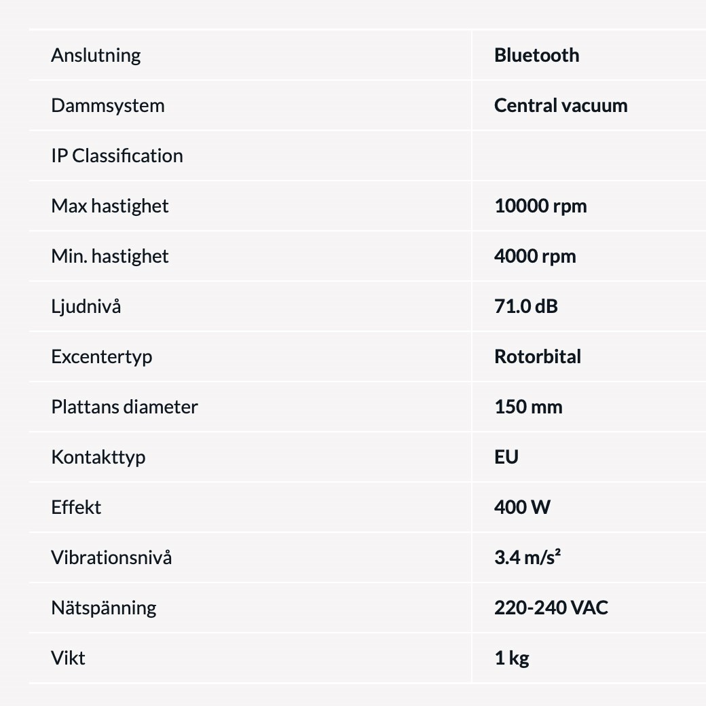Select the Excentertyp label

pos(102,358)
